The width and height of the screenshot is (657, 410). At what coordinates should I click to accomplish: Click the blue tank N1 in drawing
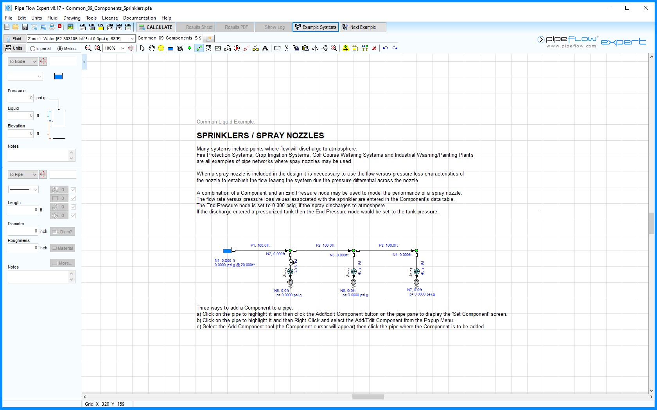[x=227, y=251]
